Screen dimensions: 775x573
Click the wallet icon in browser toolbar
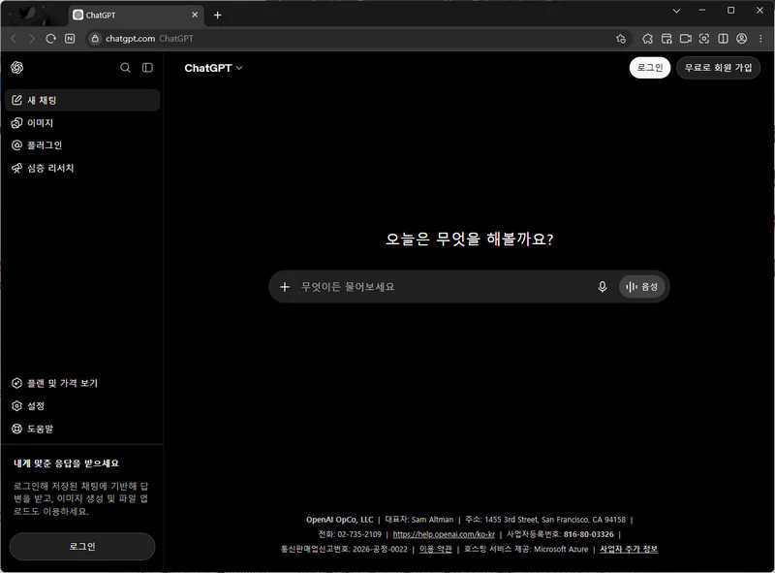666,39
